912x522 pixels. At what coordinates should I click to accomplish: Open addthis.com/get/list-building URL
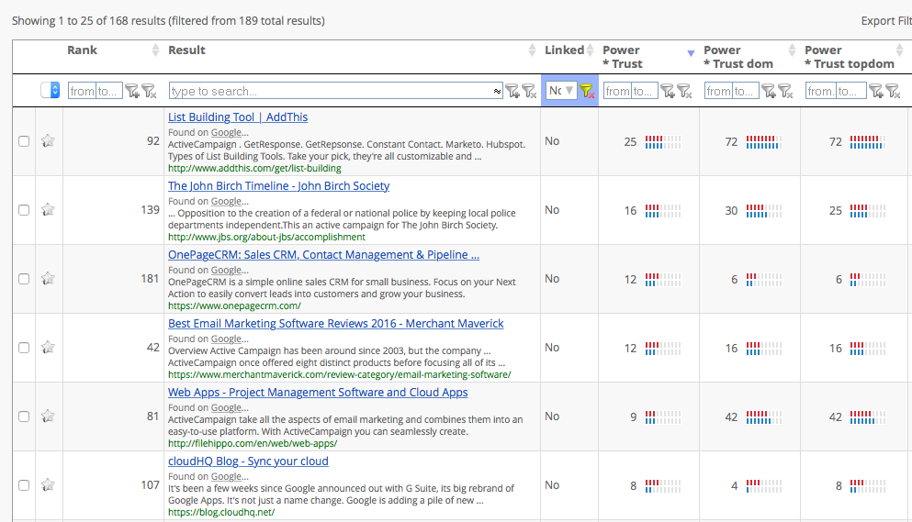click(x=254, y=168)
